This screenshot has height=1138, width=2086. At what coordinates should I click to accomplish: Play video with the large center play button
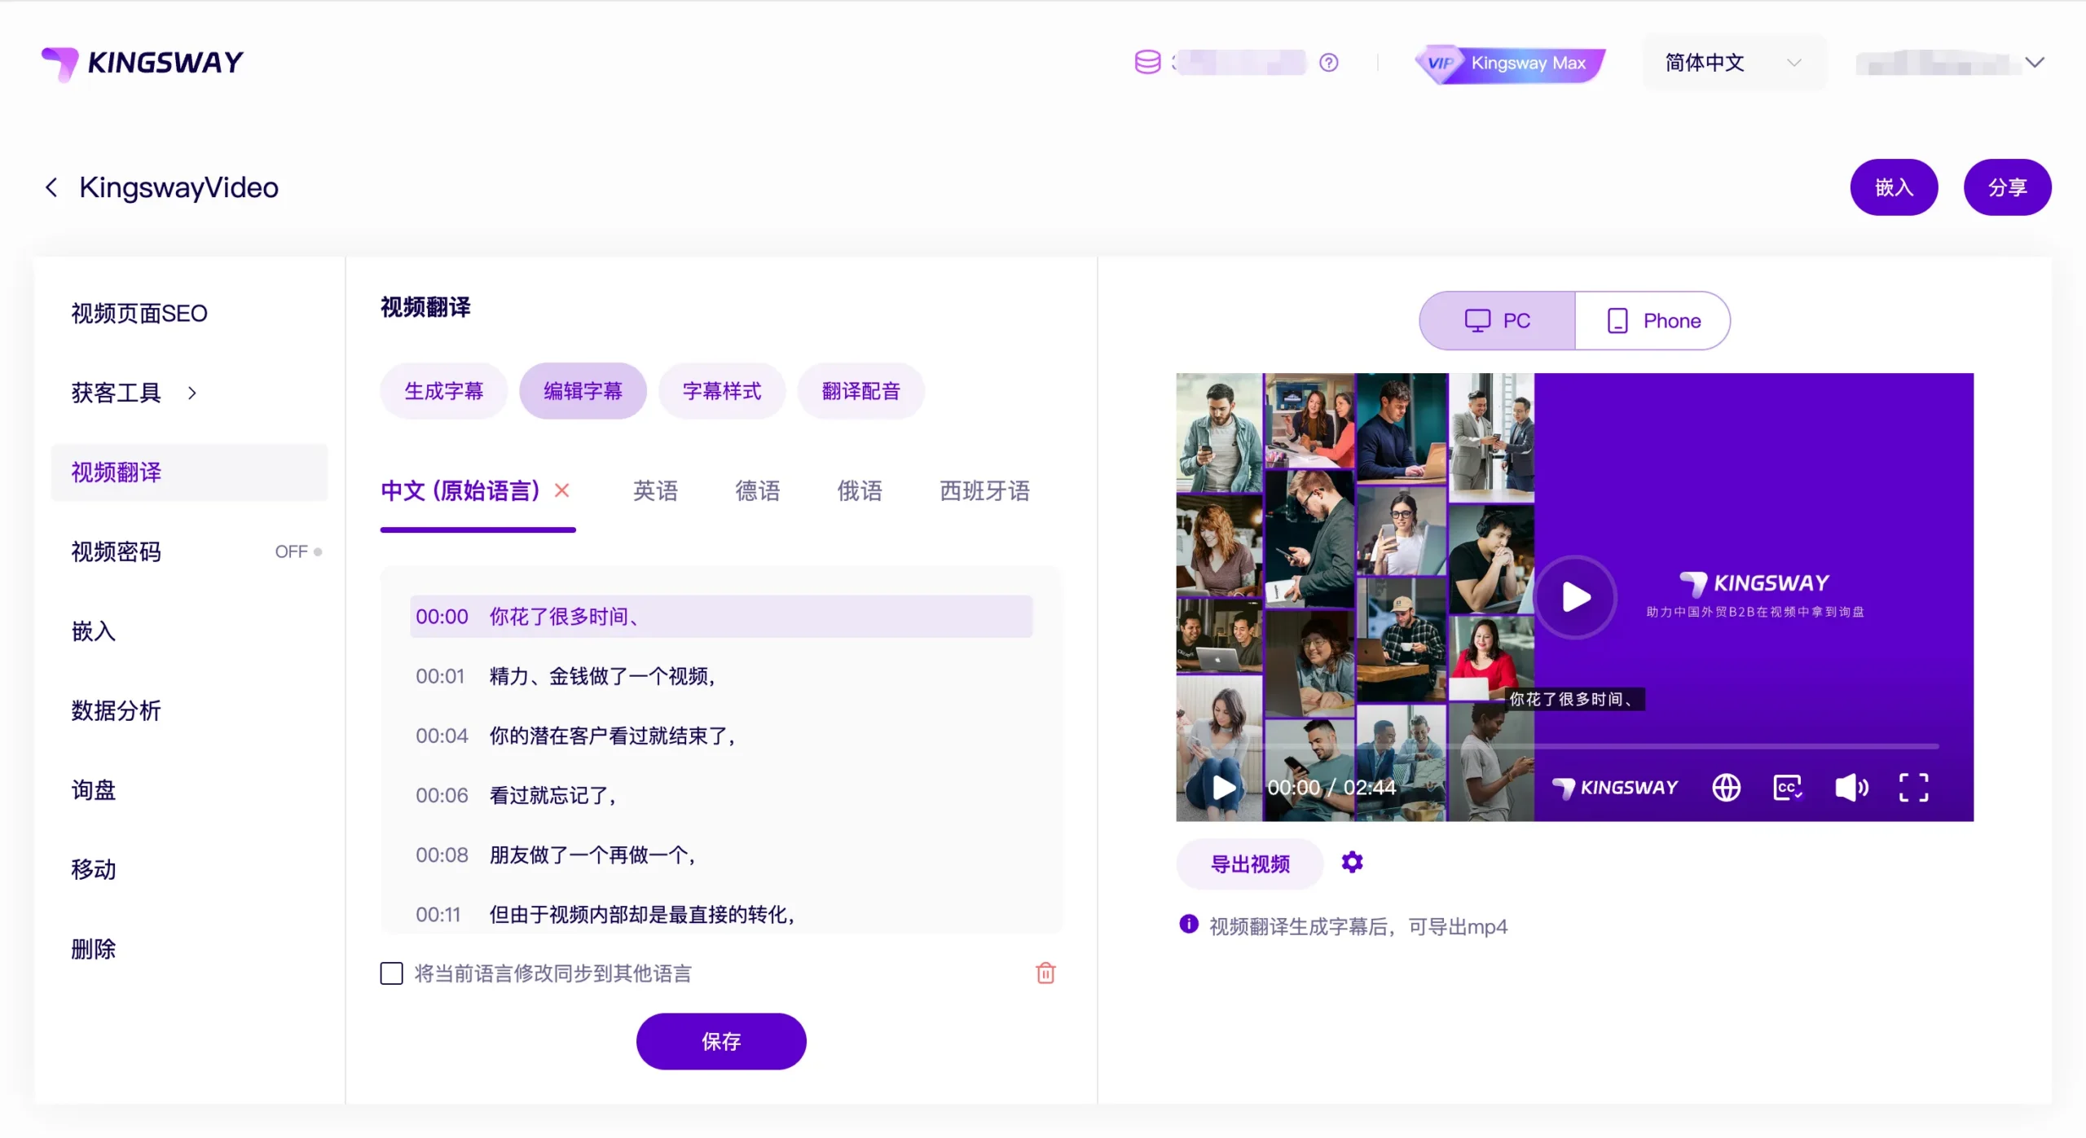tap(1575, 597)
